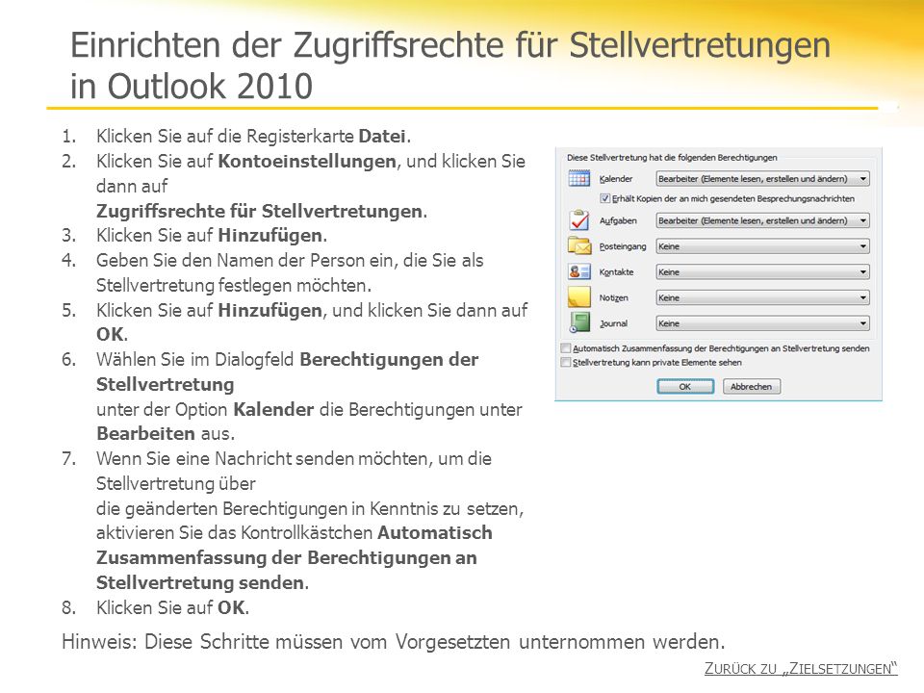This screenshot has width=924, height=693.
Task: Click the dialog heading about Stellvertretung Berechtigungen
Action: pos(672,157)
